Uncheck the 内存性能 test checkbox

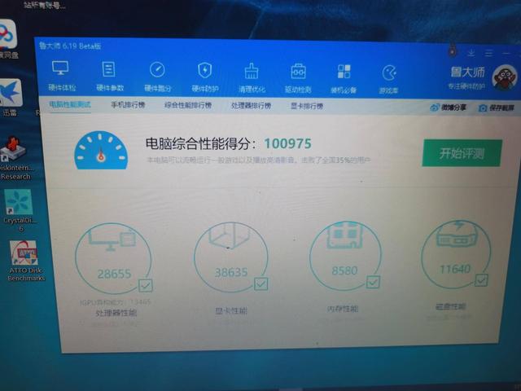(x=373, y=282)
